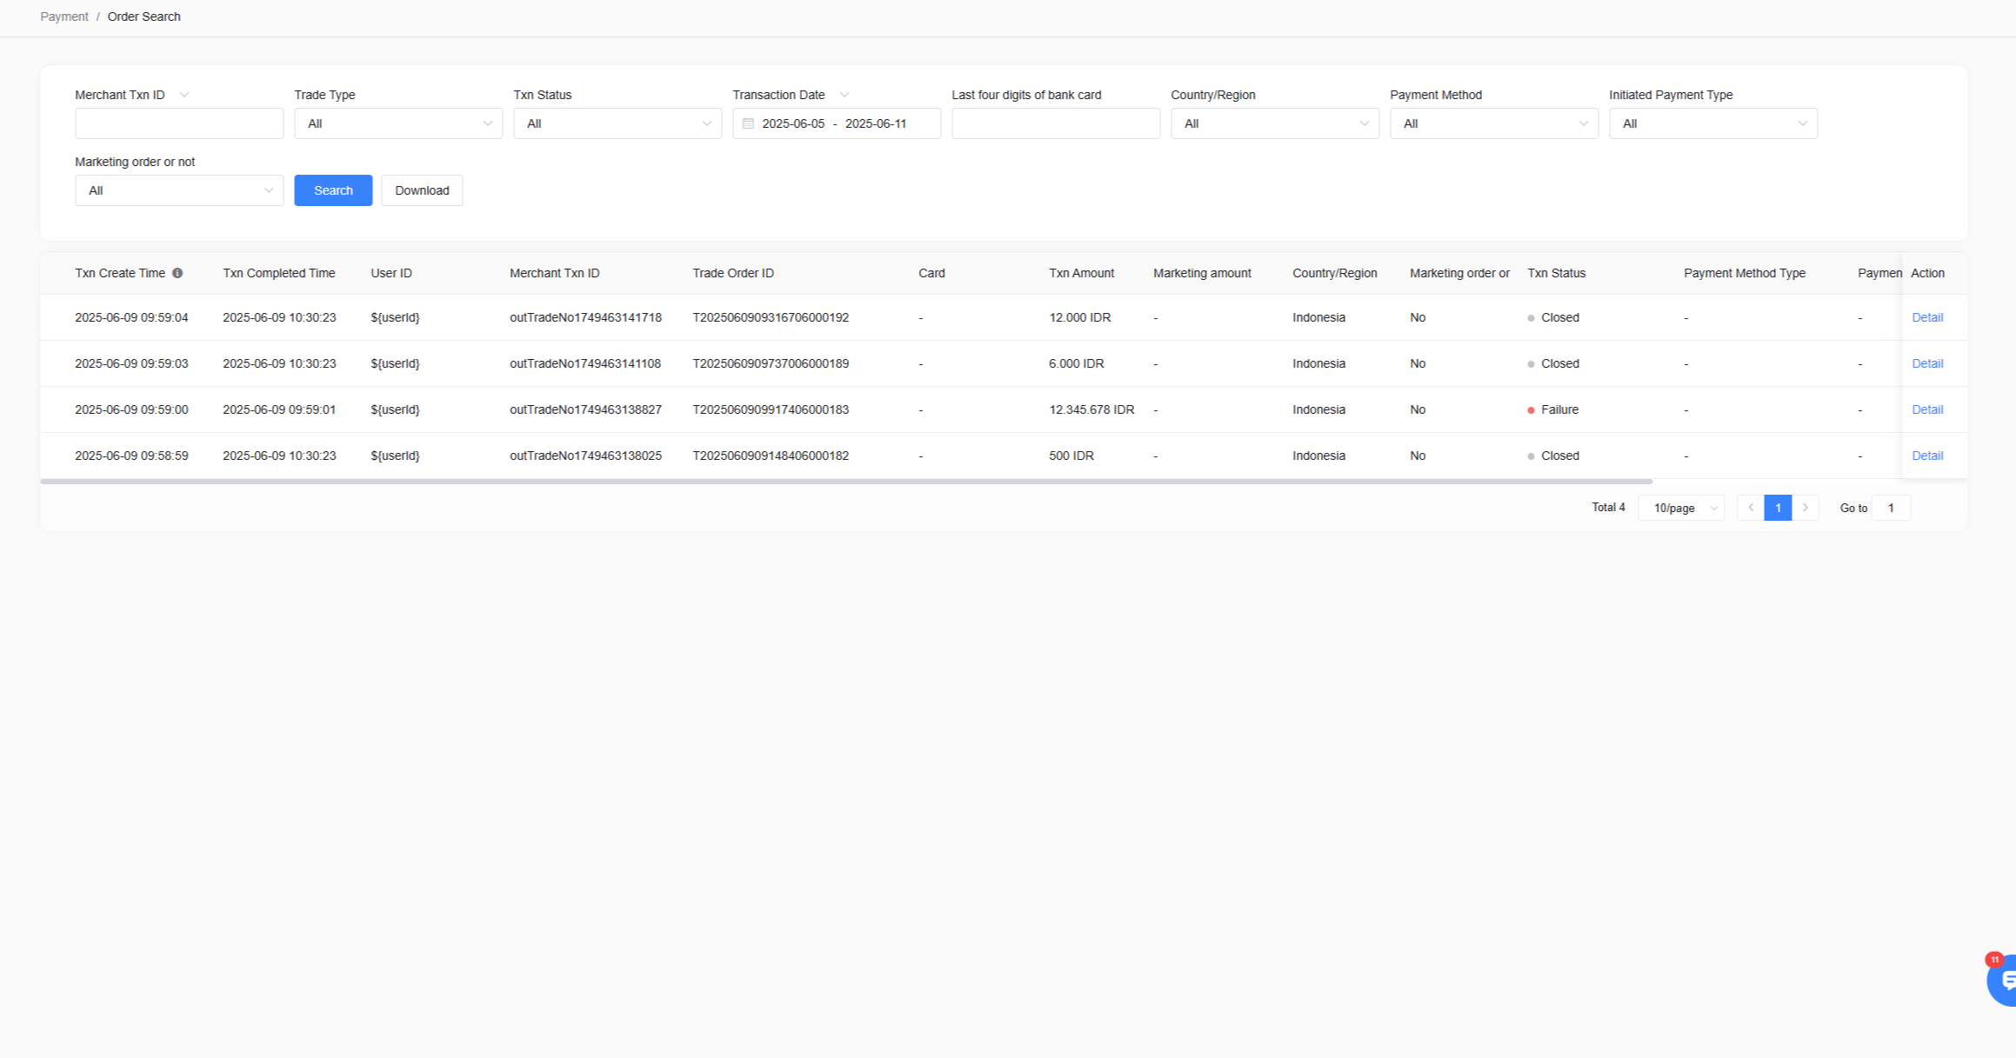Click Merchant Txn ID outTradeNo1749463138827
The image size is (2016, 1058).
[585, 409]
